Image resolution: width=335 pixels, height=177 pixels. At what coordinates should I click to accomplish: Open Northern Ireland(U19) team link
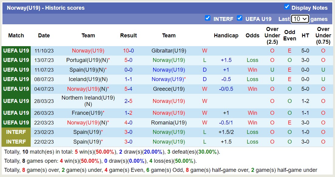[x=88, y=98]
